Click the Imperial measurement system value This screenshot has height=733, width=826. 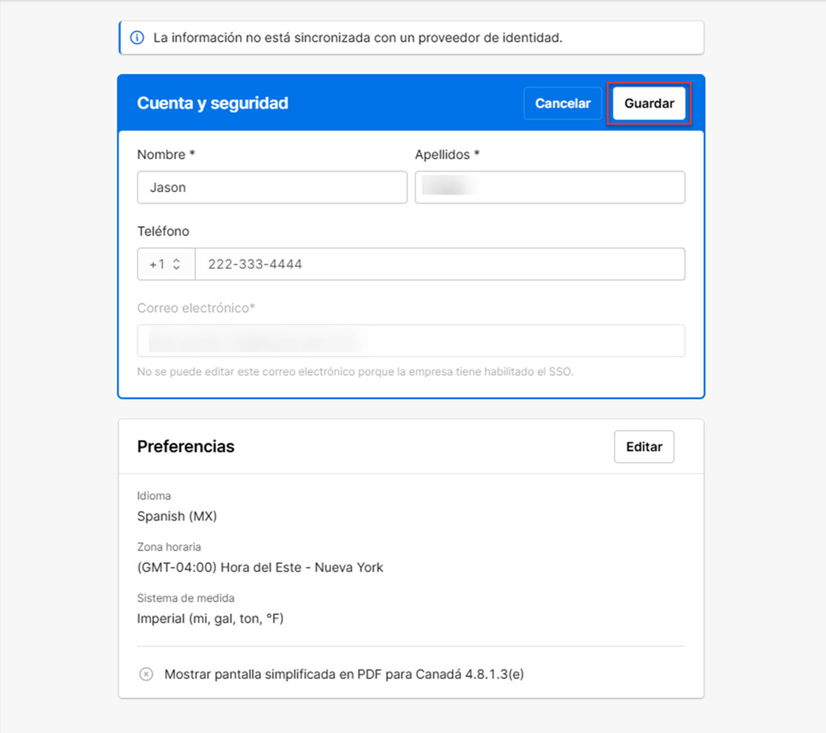click(x=210, y=619)
